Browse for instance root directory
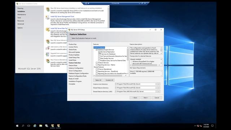 click(158, 84)
